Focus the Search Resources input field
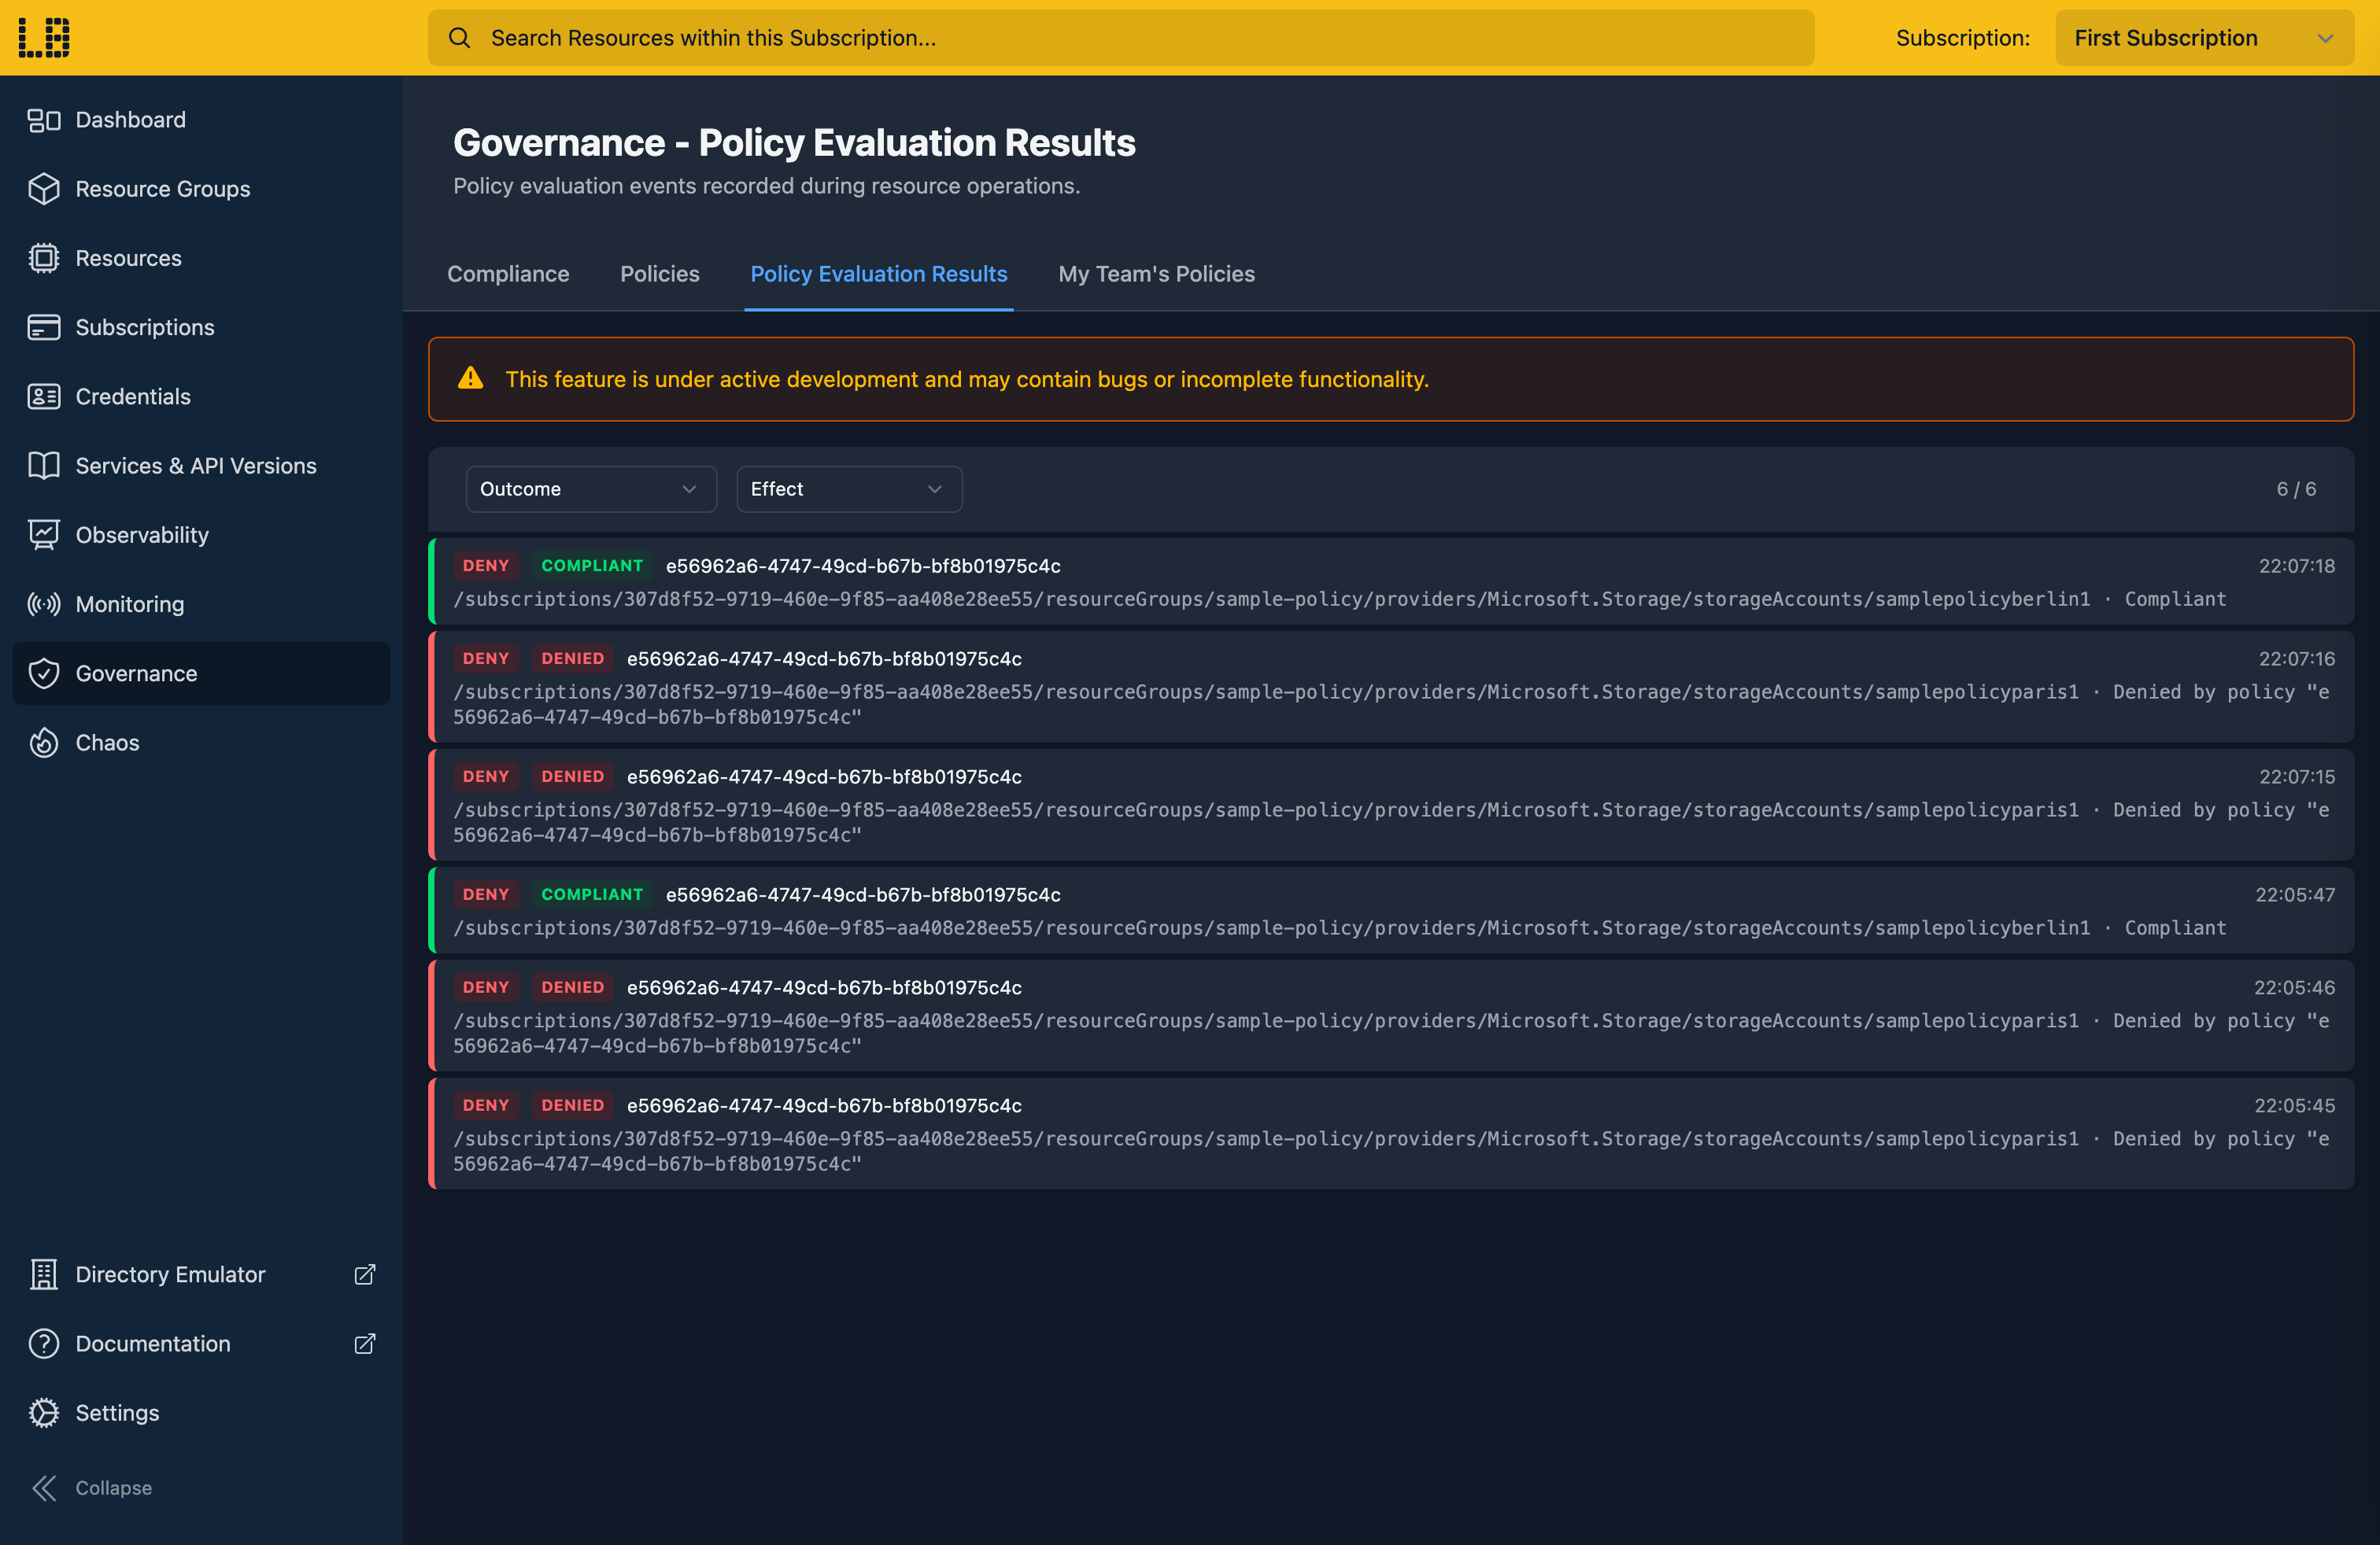This screenshot has width=2380, height=1545. coord(1121,38)
